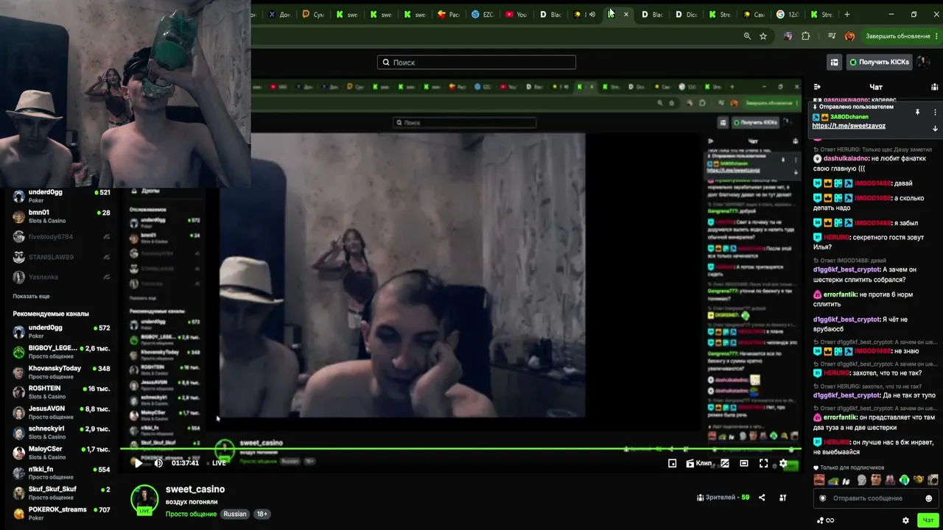Send message with green Чат button

pos(928,520)
